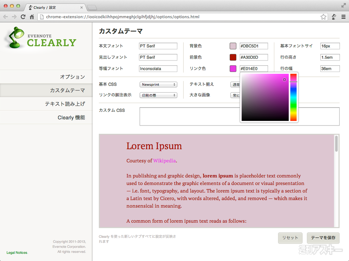Viewport: 349px width, 261px height.
Task: Click the browser address bar URL
Action: (x=122, y=17)
